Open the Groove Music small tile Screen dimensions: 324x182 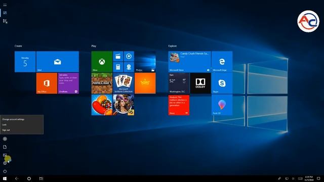(x=129, y=56)
